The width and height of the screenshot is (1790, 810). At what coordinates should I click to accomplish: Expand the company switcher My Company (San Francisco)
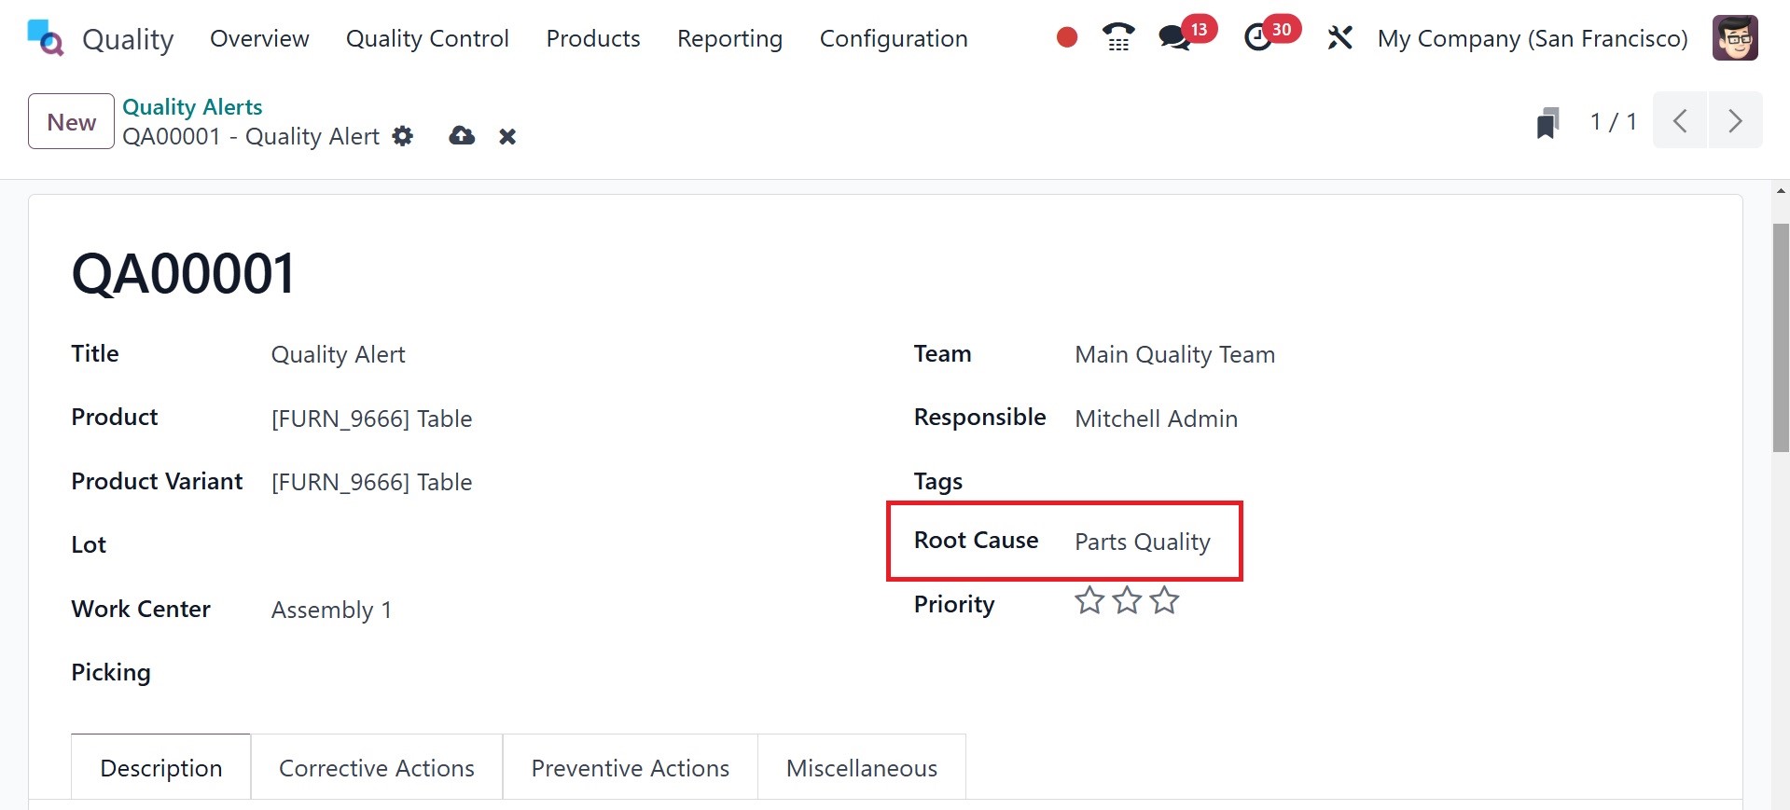tap(1533, 38)
